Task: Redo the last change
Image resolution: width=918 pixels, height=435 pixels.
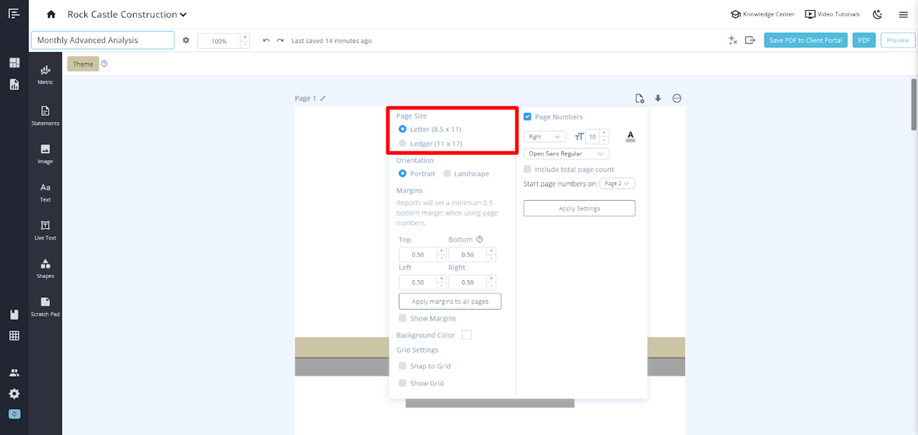Action: click(280, 40)
